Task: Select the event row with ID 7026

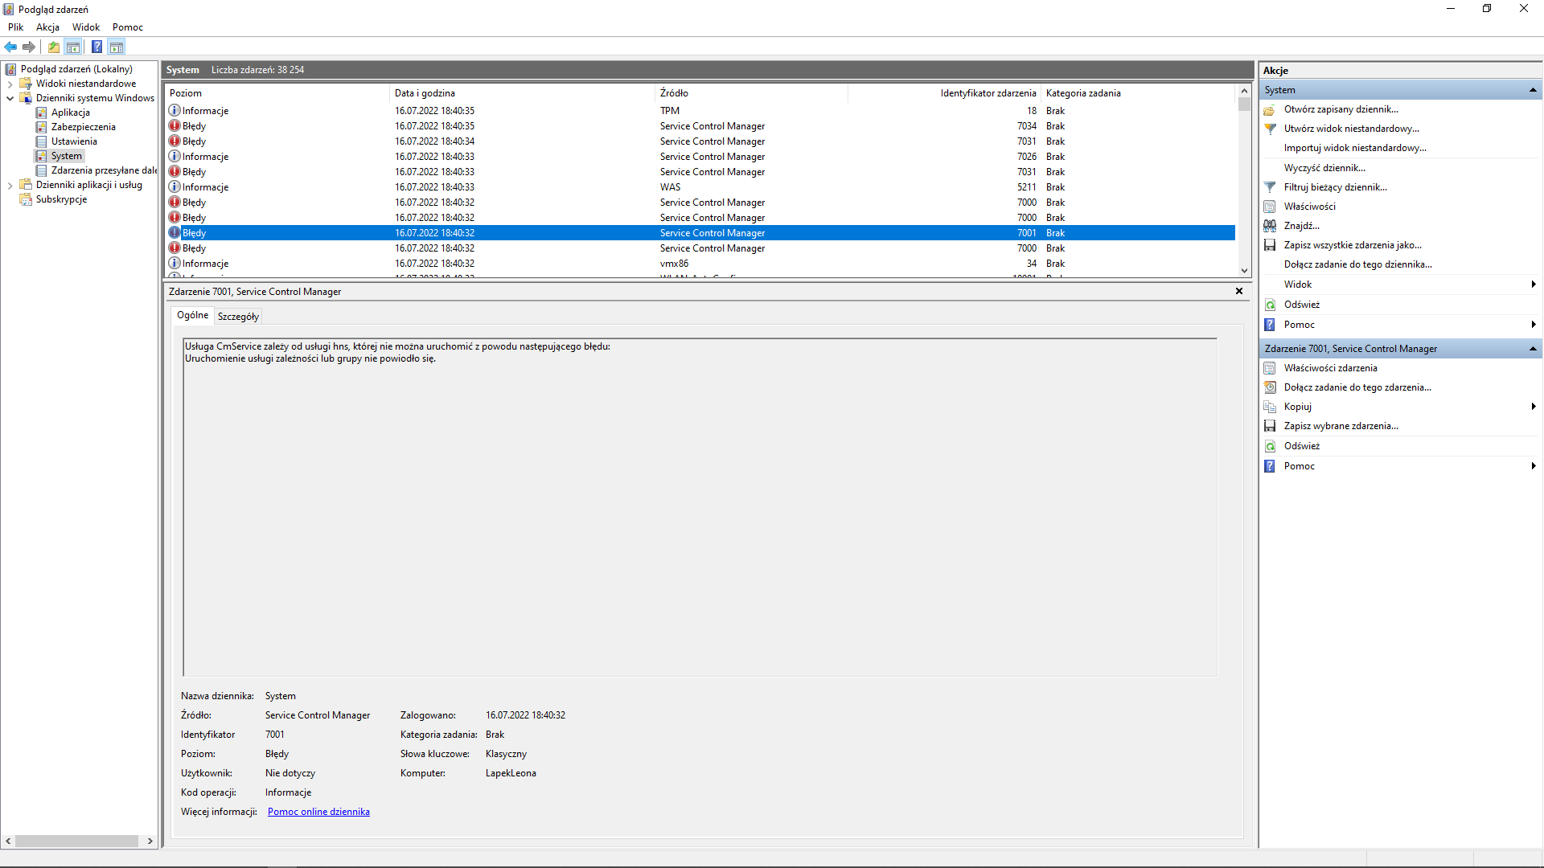Action: [x=700, y=157]
